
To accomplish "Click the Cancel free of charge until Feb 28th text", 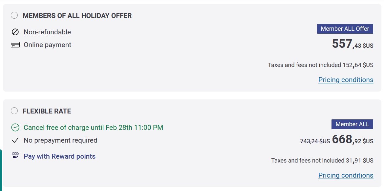I will [x=93, y=128].
